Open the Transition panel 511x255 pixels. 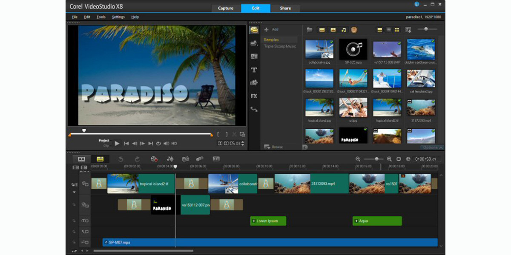[254, 57]
